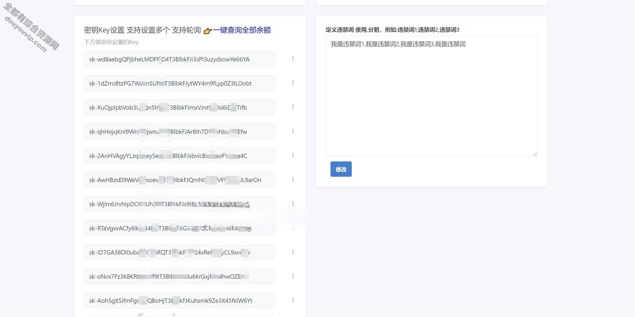Focus the 违禁词 textarea
The height and width of the screenshot is (317, 635).
click(431, 96)
